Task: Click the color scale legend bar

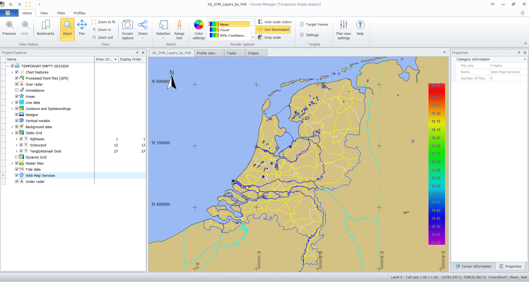Action: 437,164
